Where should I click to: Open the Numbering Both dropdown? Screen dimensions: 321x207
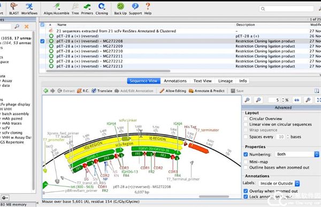(297, 154)
